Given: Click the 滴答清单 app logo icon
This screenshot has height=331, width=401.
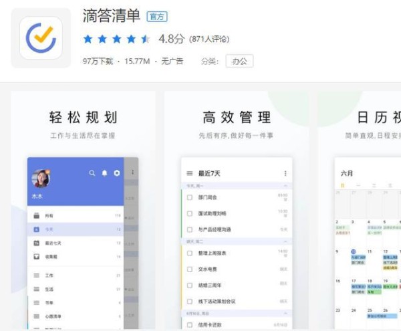Looking at the screenshot, I should point(41,38).
